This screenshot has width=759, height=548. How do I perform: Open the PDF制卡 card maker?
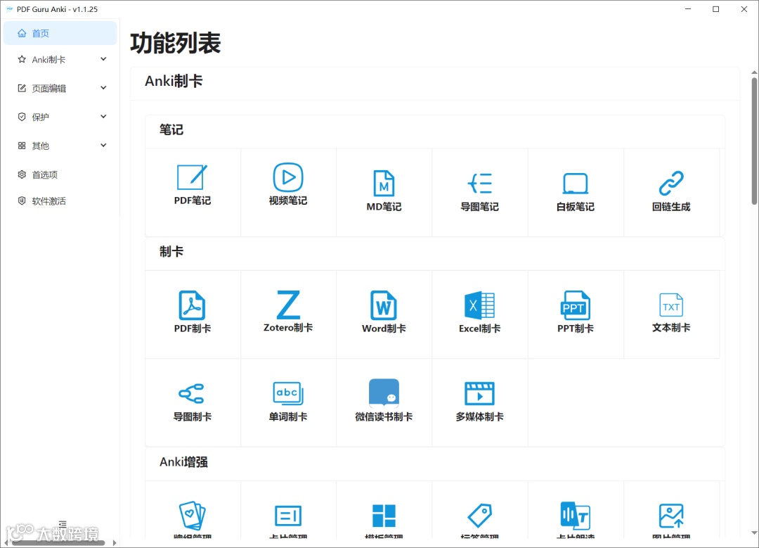192,312
